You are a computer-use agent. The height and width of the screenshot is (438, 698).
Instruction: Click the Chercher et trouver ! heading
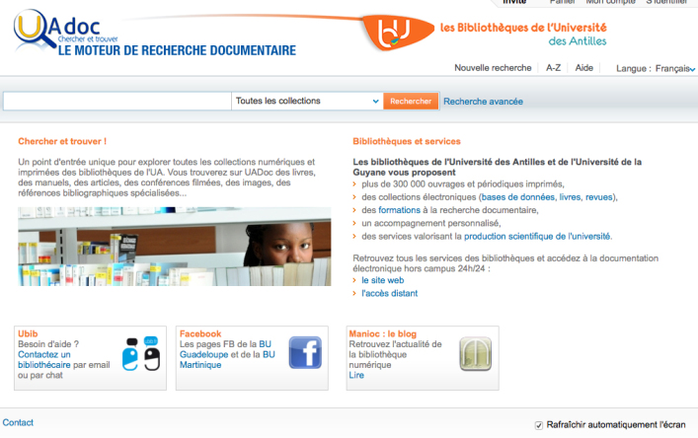pos(62,141)
